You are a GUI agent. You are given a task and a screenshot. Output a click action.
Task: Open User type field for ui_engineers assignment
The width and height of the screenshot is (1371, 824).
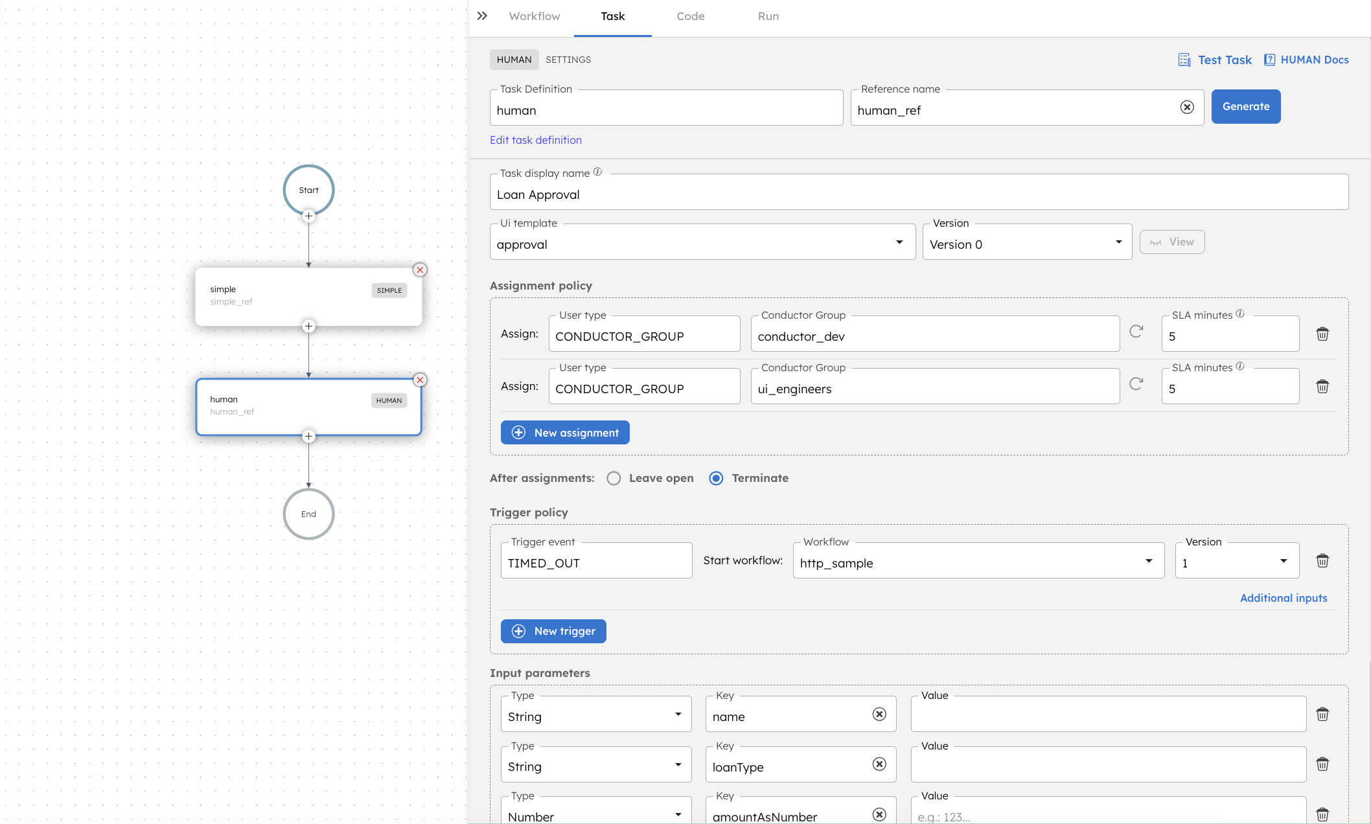pos(644,387)
